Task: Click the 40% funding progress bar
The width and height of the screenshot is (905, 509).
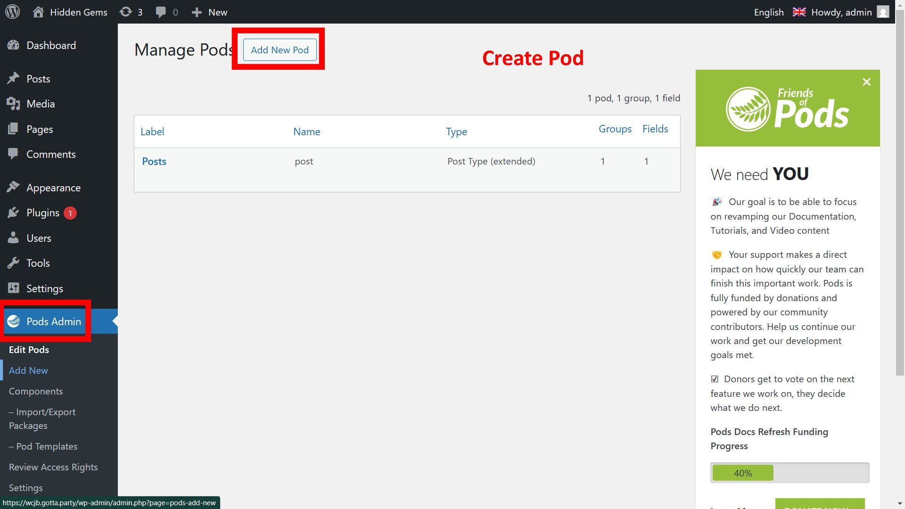Action: pos(790,473)
